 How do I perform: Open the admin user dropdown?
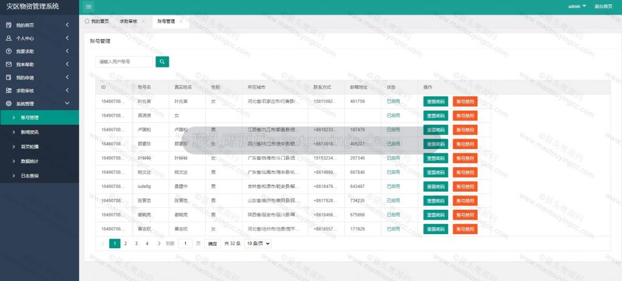pyautogui.click(x=577, y=6)
